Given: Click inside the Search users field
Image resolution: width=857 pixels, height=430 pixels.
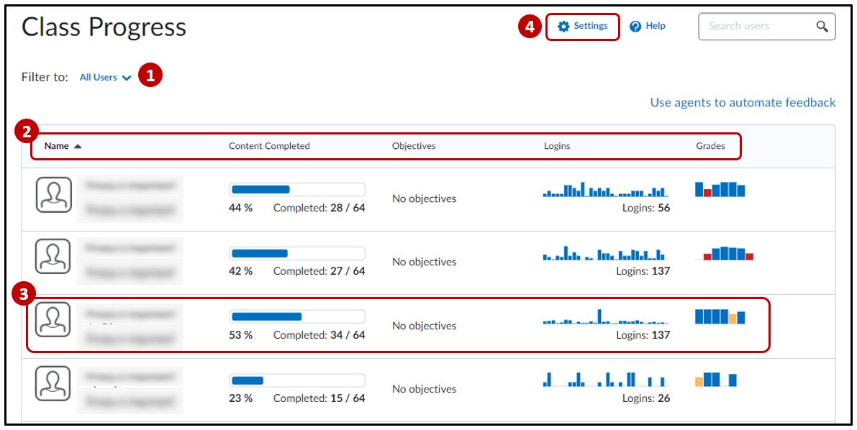Looking at the screenshot, I should [767, 26].
